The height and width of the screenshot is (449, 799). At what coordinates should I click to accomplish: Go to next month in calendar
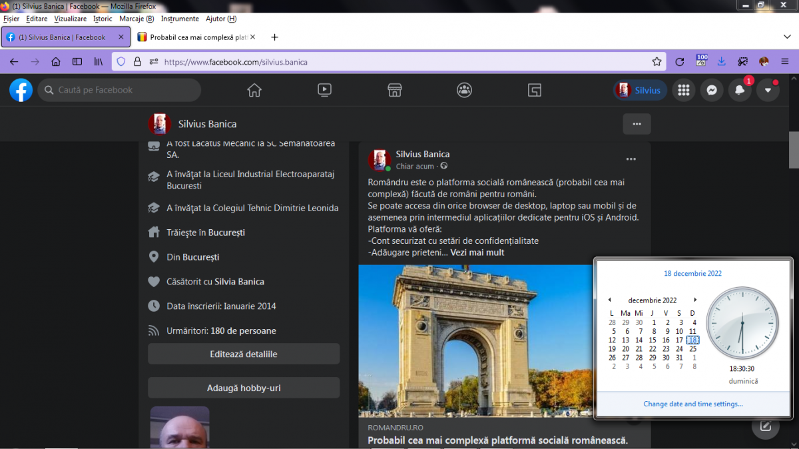click(x=695, y=300)
